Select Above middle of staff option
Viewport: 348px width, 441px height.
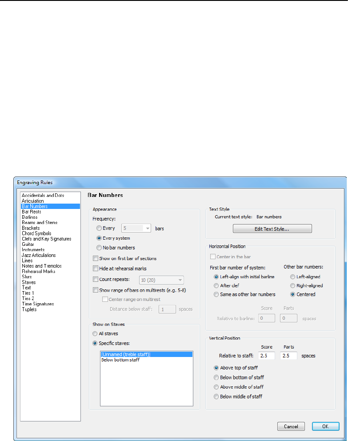coord(216,387)
